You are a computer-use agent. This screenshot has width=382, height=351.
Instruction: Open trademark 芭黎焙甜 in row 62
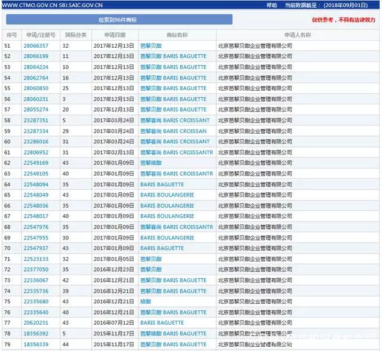point(151,163)
